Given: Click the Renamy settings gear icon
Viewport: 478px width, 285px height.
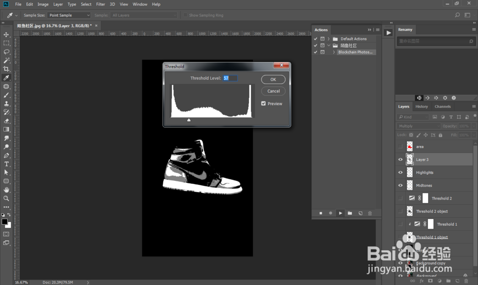Looking at the screenshot, I should [445, 98].
